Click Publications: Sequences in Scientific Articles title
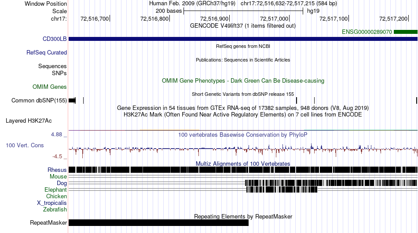The height and width of the screenshot is (233, 418). coord(243,60)
